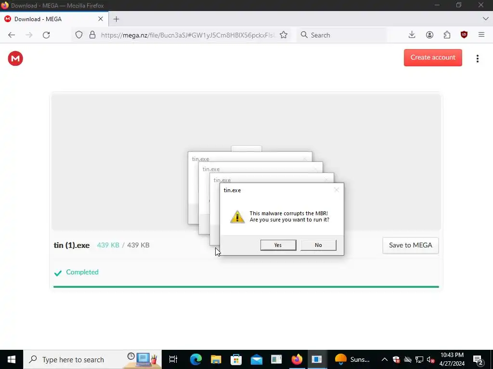Reload the current page
This screenshot has width=493, height=369.
pyautogui.click(x=46, y=35)
